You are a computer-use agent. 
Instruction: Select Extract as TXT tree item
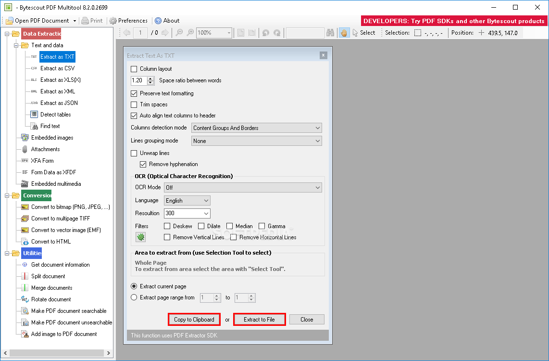[x=57, y=57]
